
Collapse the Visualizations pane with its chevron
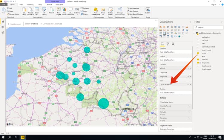191,22
